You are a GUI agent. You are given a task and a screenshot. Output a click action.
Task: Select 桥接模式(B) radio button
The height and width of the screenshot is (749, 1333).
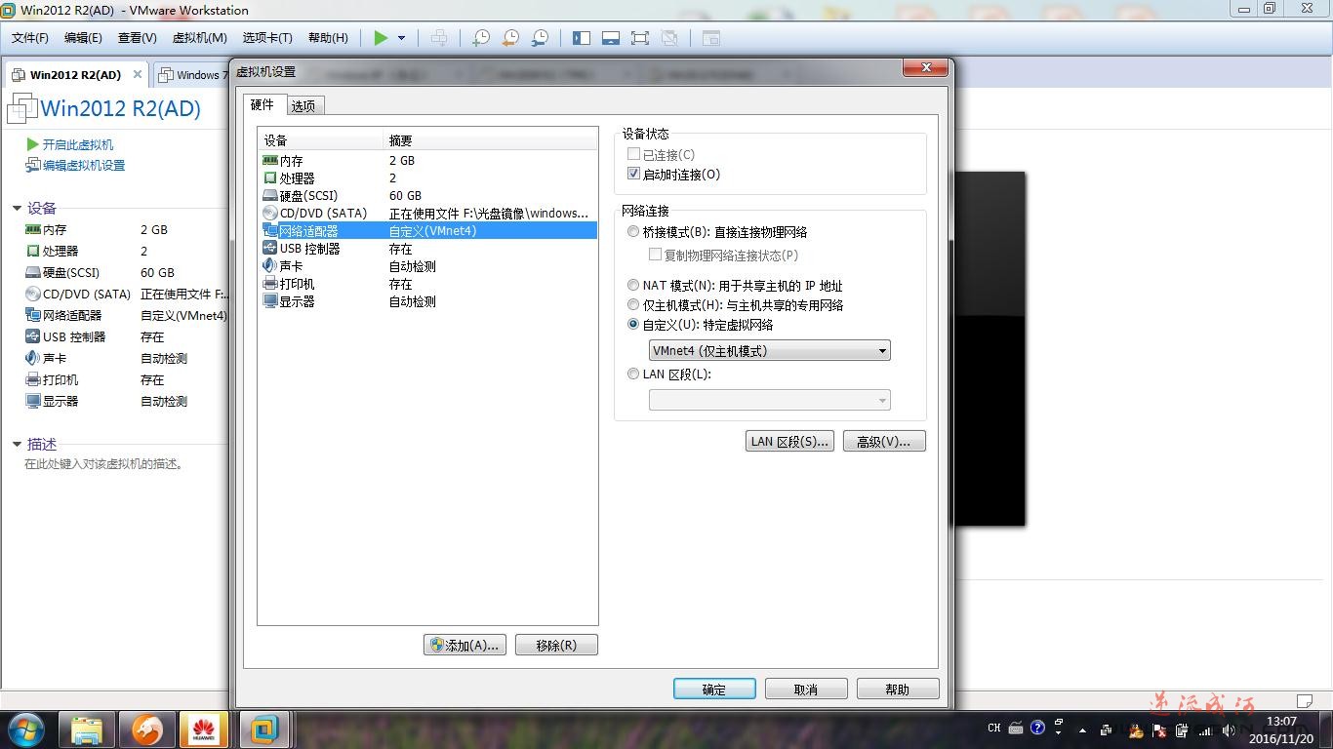[634, 232]
